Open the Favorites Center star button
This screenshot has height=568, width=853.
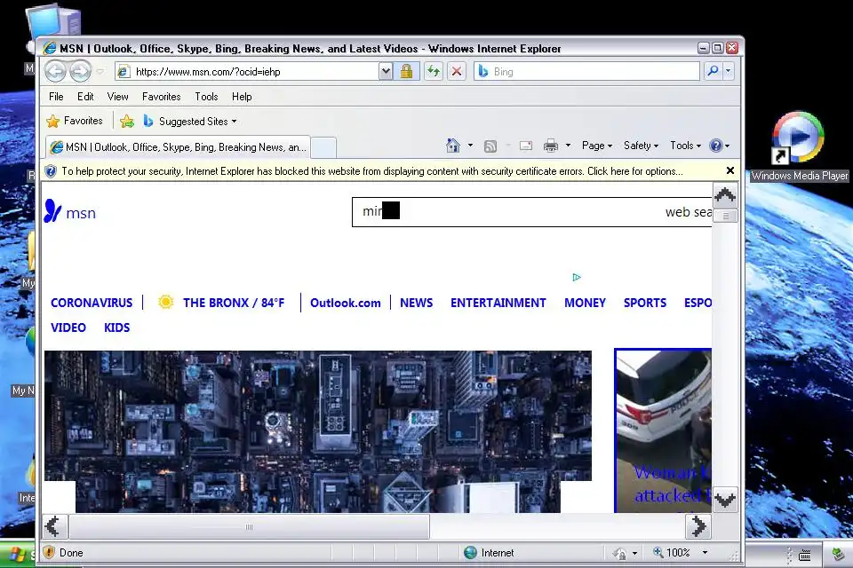click(75, 121)
